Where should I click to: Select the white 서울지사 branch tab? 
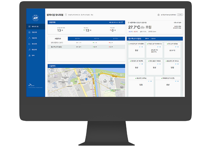click(x=58, y=39)
